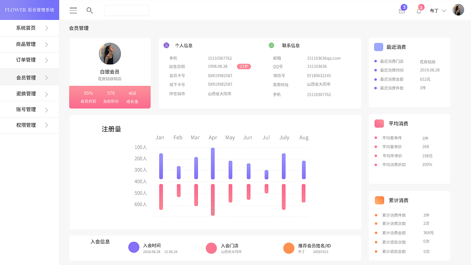Click the orange 累计消费 panel icon
The image size is (471, 265).
click(x=379, y=200)
